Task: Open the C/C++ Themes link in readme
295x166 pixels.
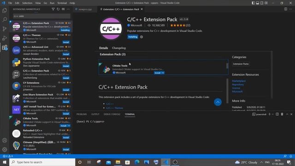Action: (x=115, y=108)
